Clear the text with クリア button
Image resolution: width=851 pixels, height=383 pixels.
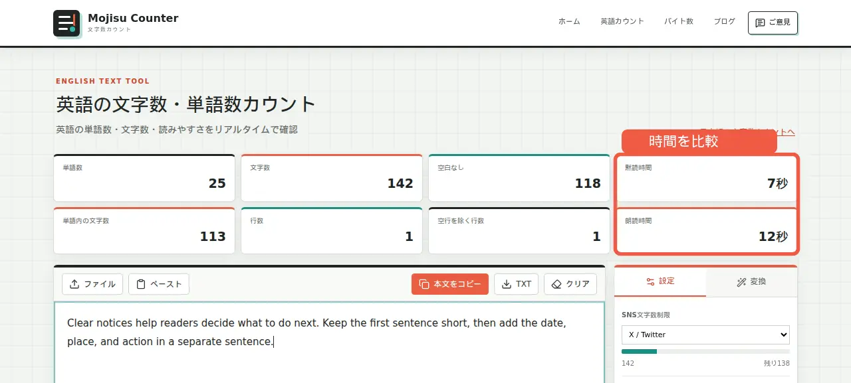[x=570, y=284]
